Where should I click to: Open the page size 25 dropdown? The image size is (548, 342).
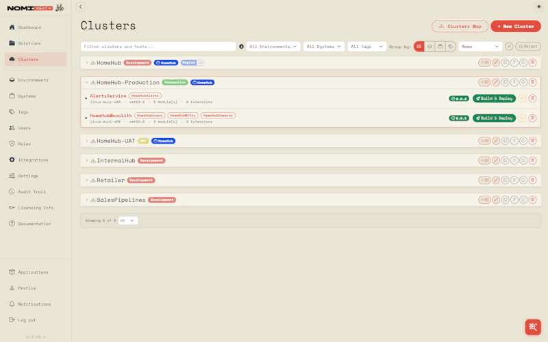[x=128, y=220]
